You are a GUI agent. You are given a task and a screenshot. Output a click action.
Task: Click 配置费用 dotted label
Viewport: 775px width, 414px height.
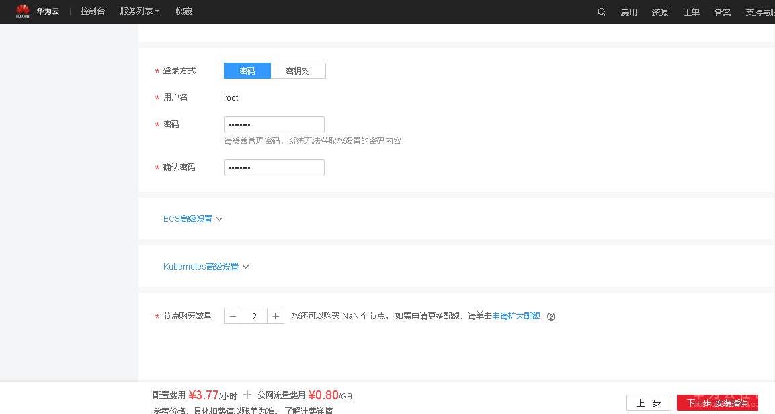(x=169, y=395)
